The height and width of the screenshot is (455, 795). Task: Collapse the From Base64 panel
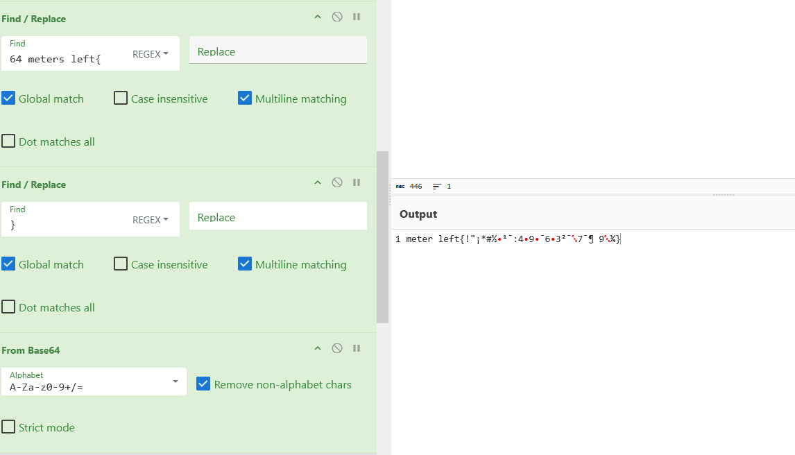click(318, 348)
